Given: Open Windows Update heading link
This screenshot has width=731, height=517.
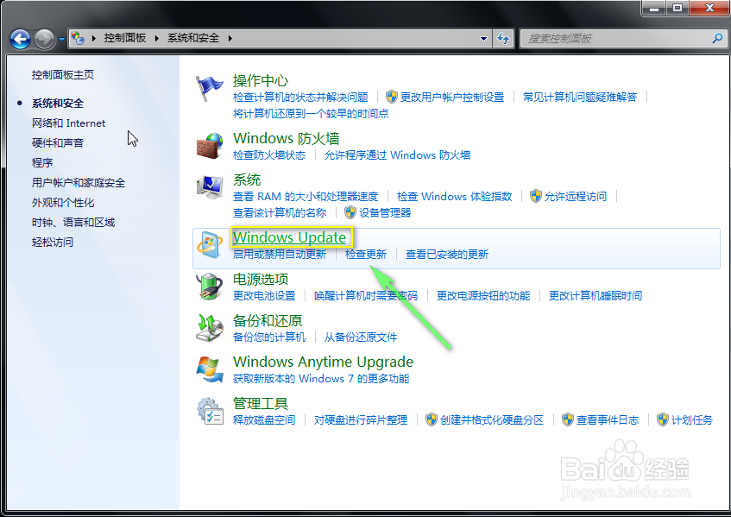Looking at the screenshot, I should pyautogui.click(x=289, y=237).
